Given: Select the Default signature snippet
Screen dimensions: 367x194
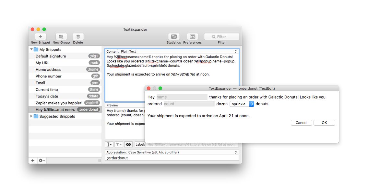Looking at the screenshot, I should coord(65,56).
